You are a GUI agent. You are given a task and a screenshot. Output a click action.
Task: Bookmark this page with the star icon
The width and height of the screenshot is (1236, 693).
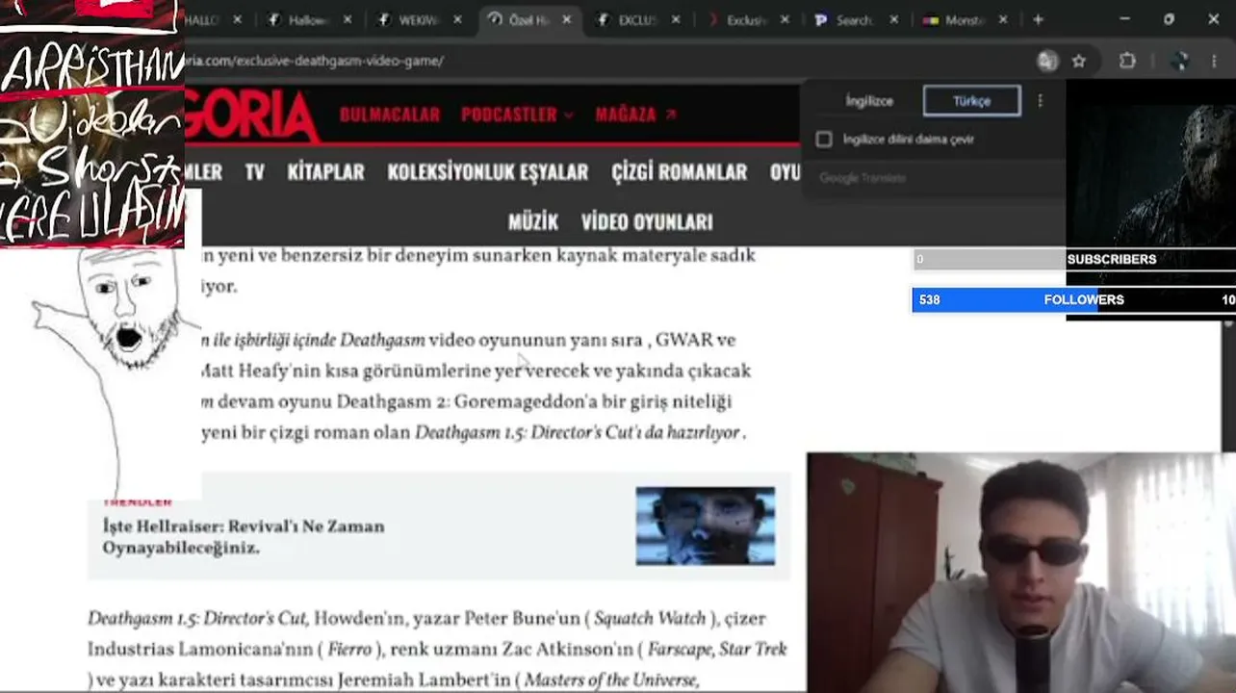click(1079, 61)
